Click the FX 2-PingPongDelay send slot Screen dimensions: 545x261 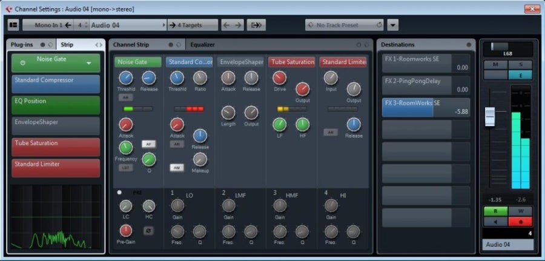click(x=426, y=85)
